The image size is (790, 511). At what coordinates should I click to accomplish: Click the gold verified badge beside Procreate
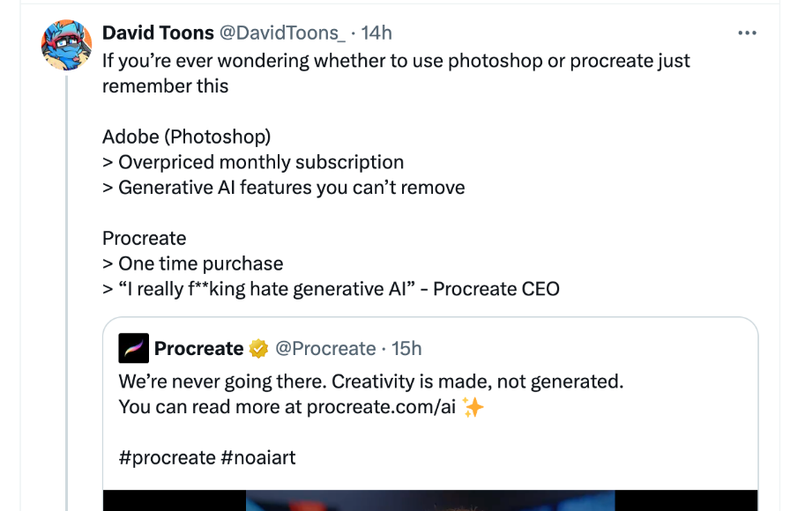258,348
